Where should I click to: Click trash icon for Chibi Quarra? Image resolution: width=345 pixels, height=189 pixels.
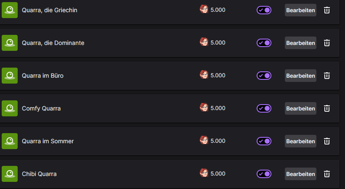tap(327, 174)
